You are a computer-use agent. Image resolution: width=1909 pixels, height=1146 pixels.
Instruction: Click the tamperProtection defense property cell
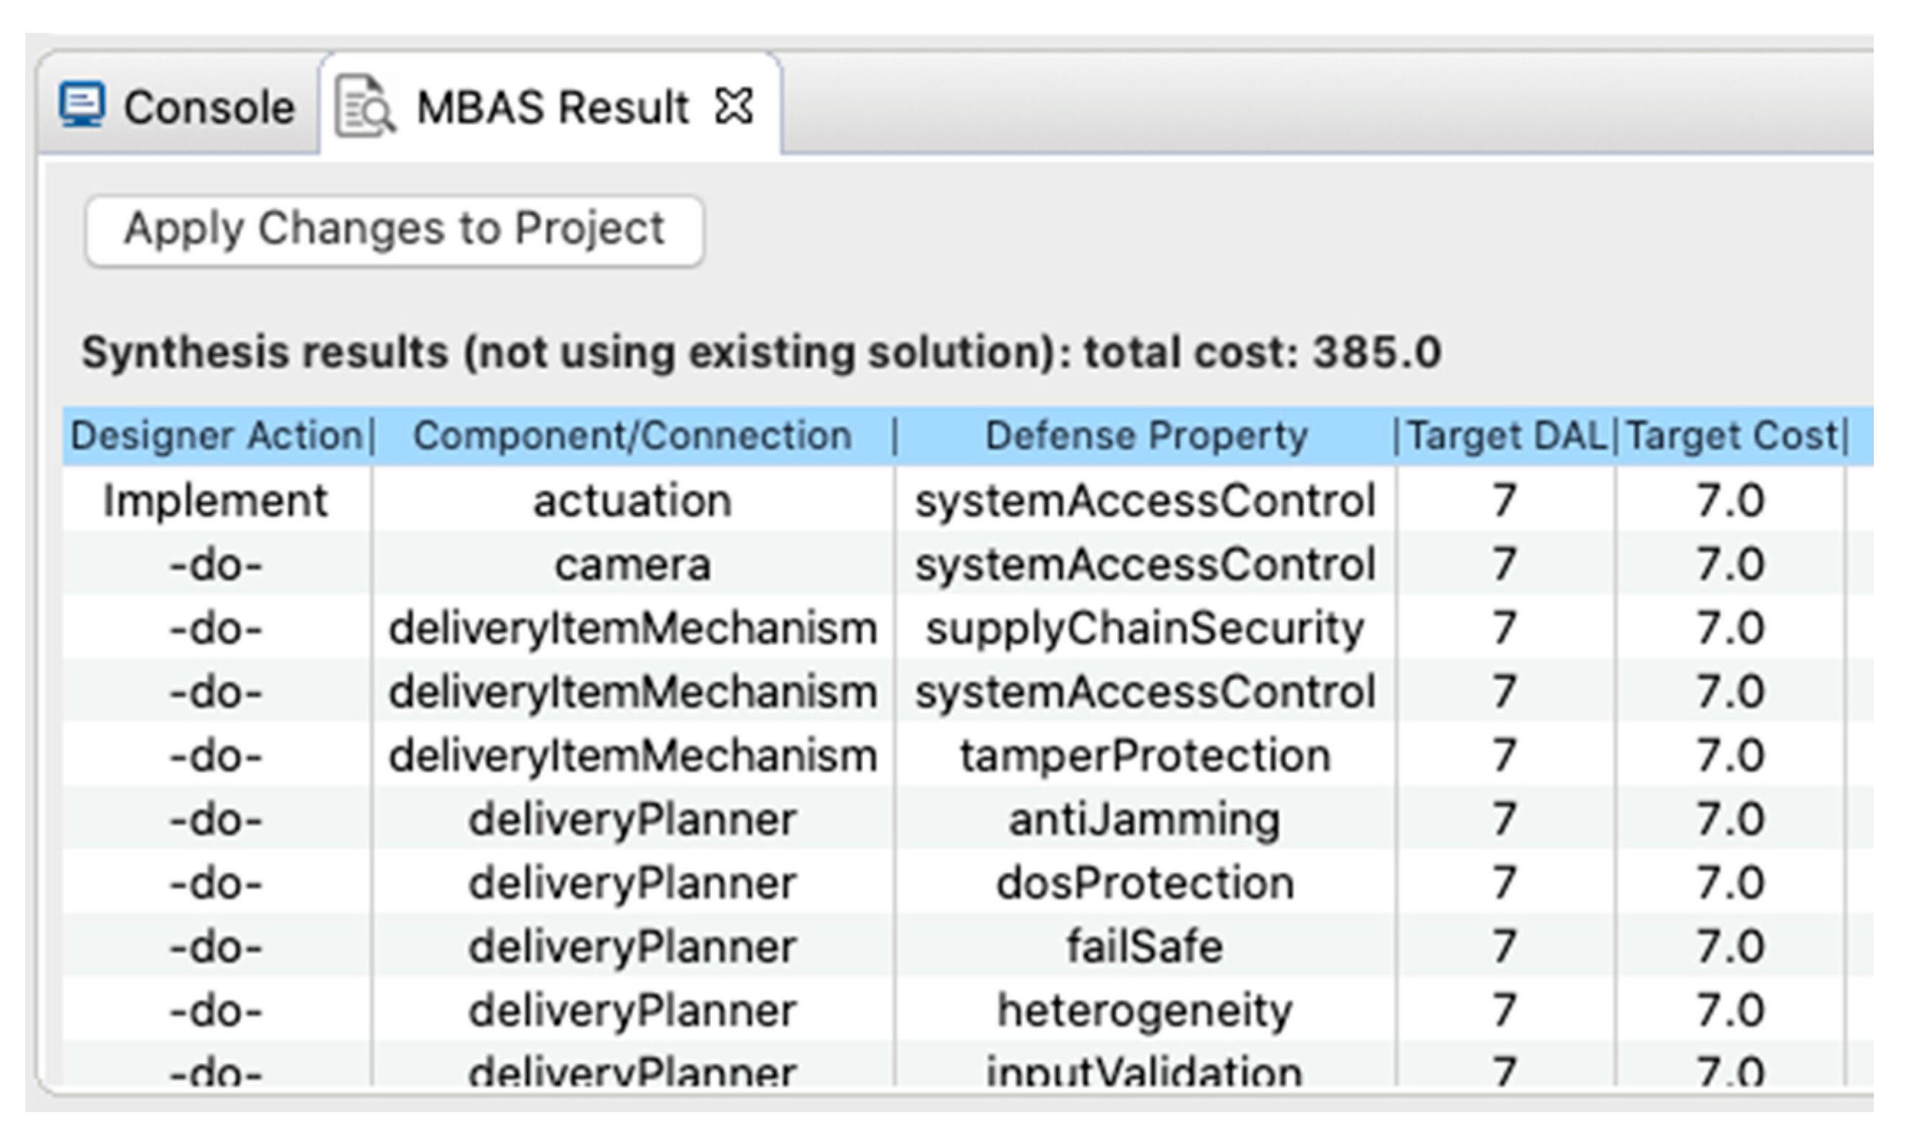[x=1145, y=755]
